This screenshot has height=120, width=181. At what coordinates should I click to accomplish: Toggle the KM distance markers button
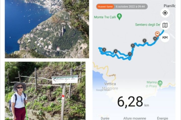tap(165, 37)
